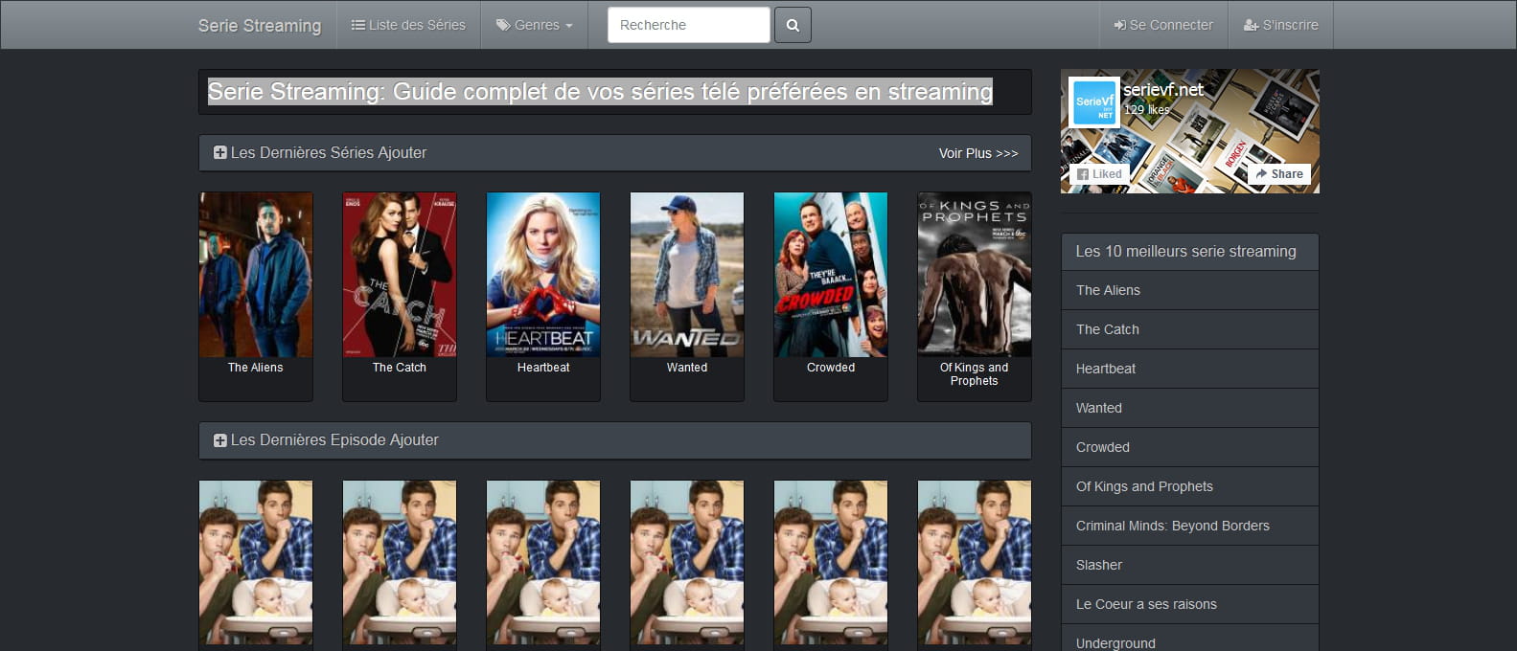Click Voir Plus >>> link
Viewport: 1517px width, 651px height.
[978, 153]
